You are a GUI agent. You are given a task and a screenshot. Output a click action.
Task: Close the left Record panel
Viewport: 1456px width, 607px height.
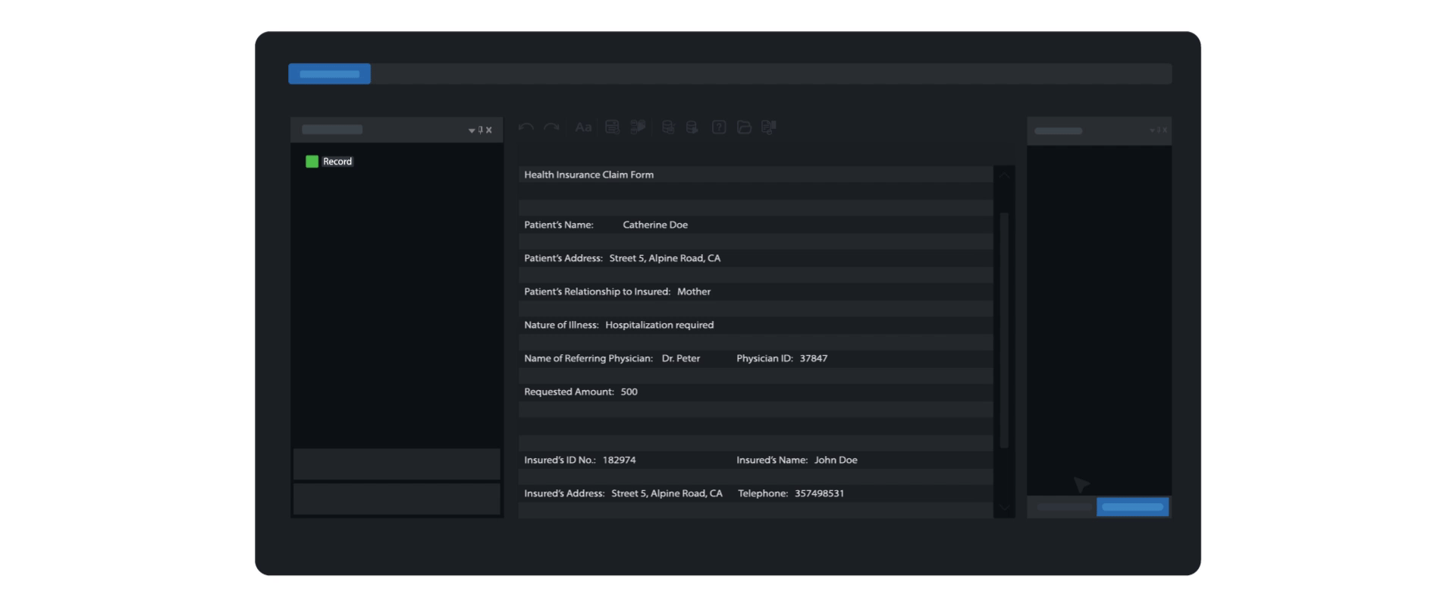coord(489,130)
